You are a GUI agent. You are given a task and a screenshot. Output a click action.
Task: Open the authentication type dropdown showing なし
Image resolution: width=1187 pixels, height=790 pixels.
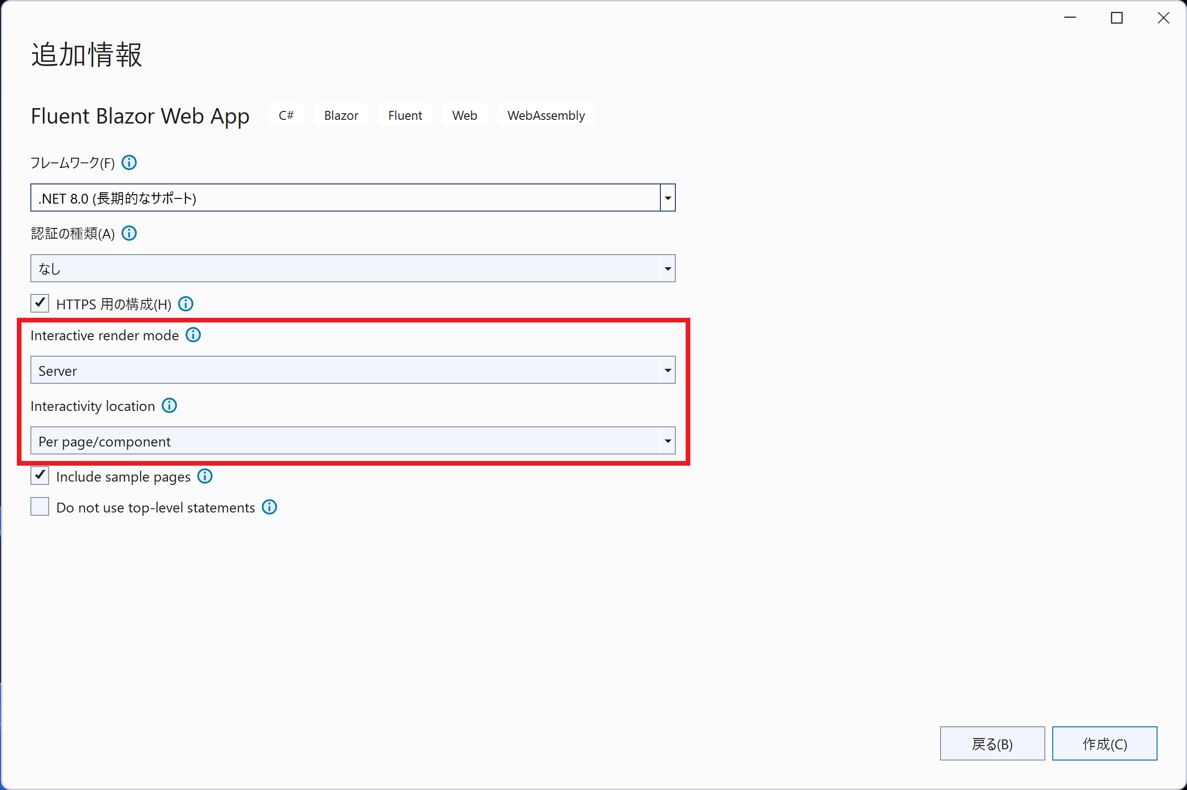tap(353, 269)
